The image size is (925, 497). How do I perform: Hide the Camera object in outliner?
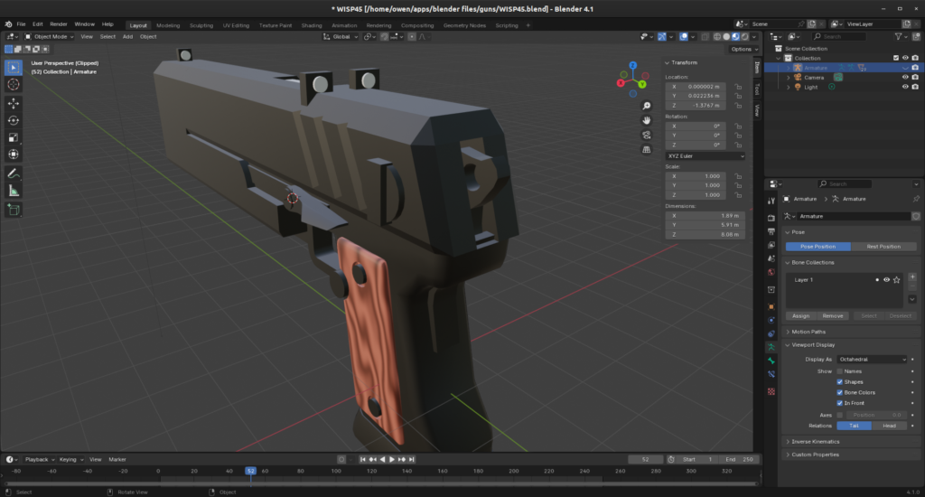pos(905,78)
